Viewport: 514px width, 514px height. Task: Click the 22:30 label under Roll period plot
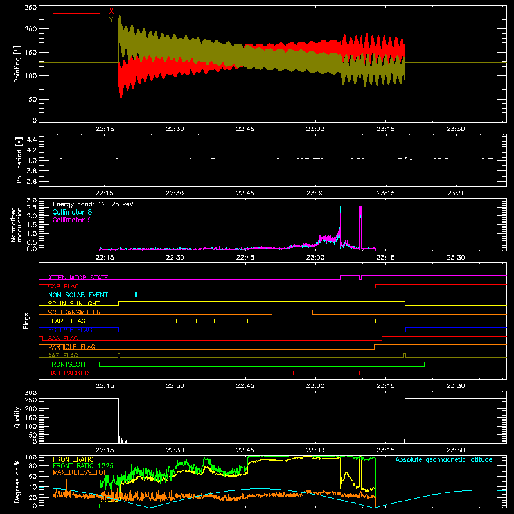175,193
